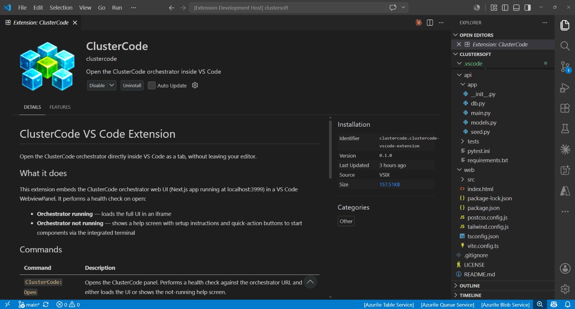Click errors and warnings count in status bar
Image resolution: width=575 pixels, height=309 pixels.
(68, 304)
